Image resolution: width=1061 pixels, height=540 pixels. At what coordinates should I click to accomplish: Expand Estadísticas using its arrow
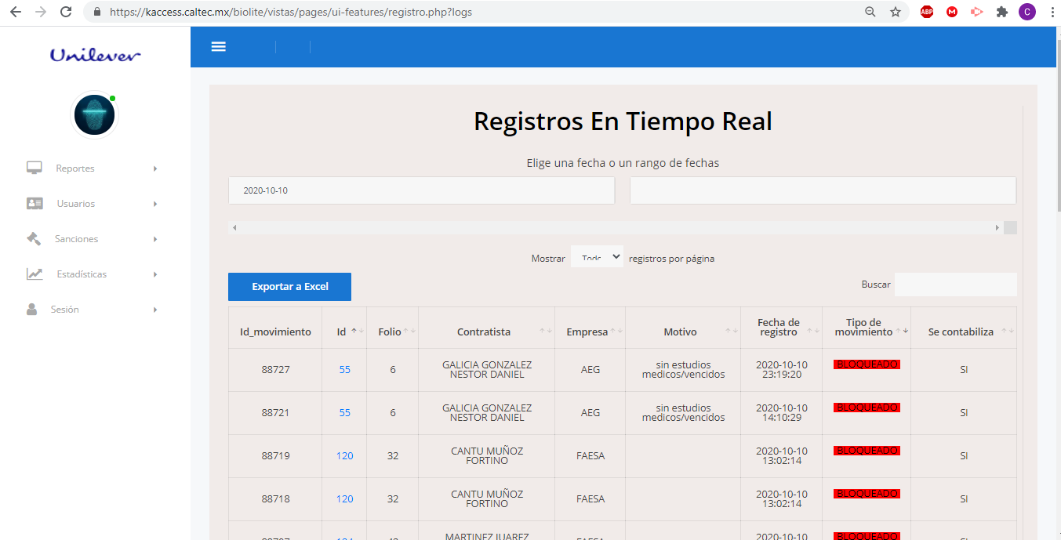tap(155, 274)
